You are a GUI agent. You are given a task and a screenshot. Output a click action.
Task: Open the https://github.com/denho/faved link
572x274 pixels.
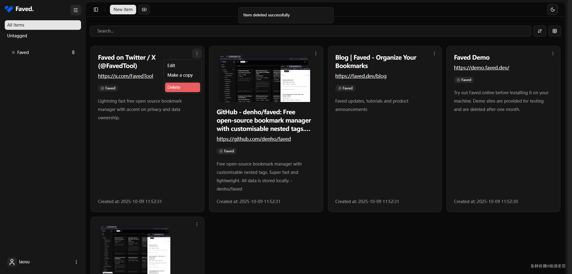tap(254, 139)
